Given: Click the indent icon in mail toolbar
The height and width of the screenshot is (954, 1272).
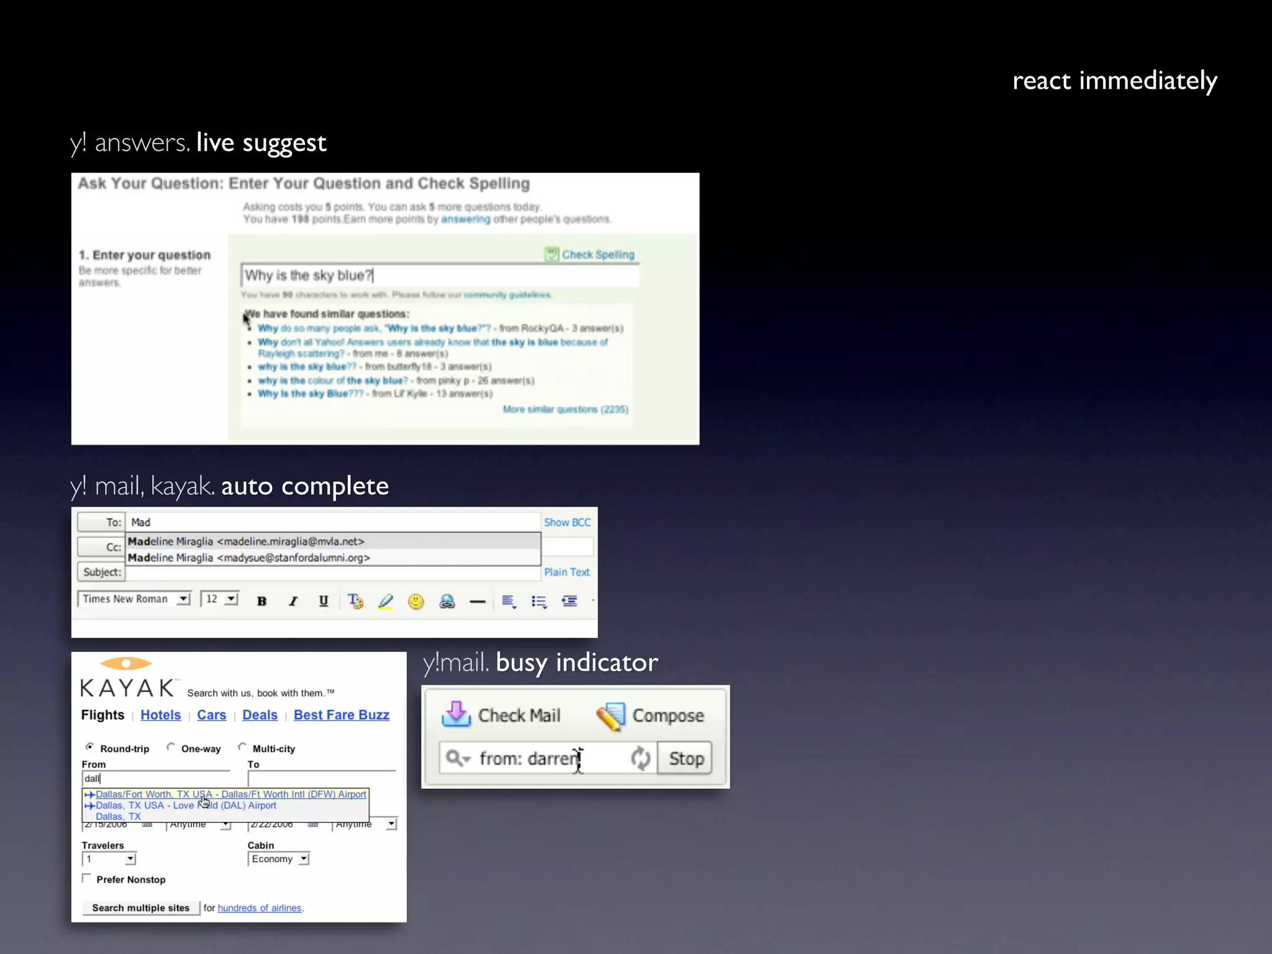Looking at the screenshot, I should (570, 601).
